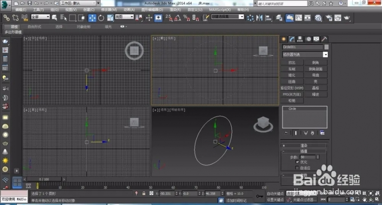This screenshot has height=205, width=382.
Task: Switch to the 自由形式 ribbon tab
Action: point(34,27)
